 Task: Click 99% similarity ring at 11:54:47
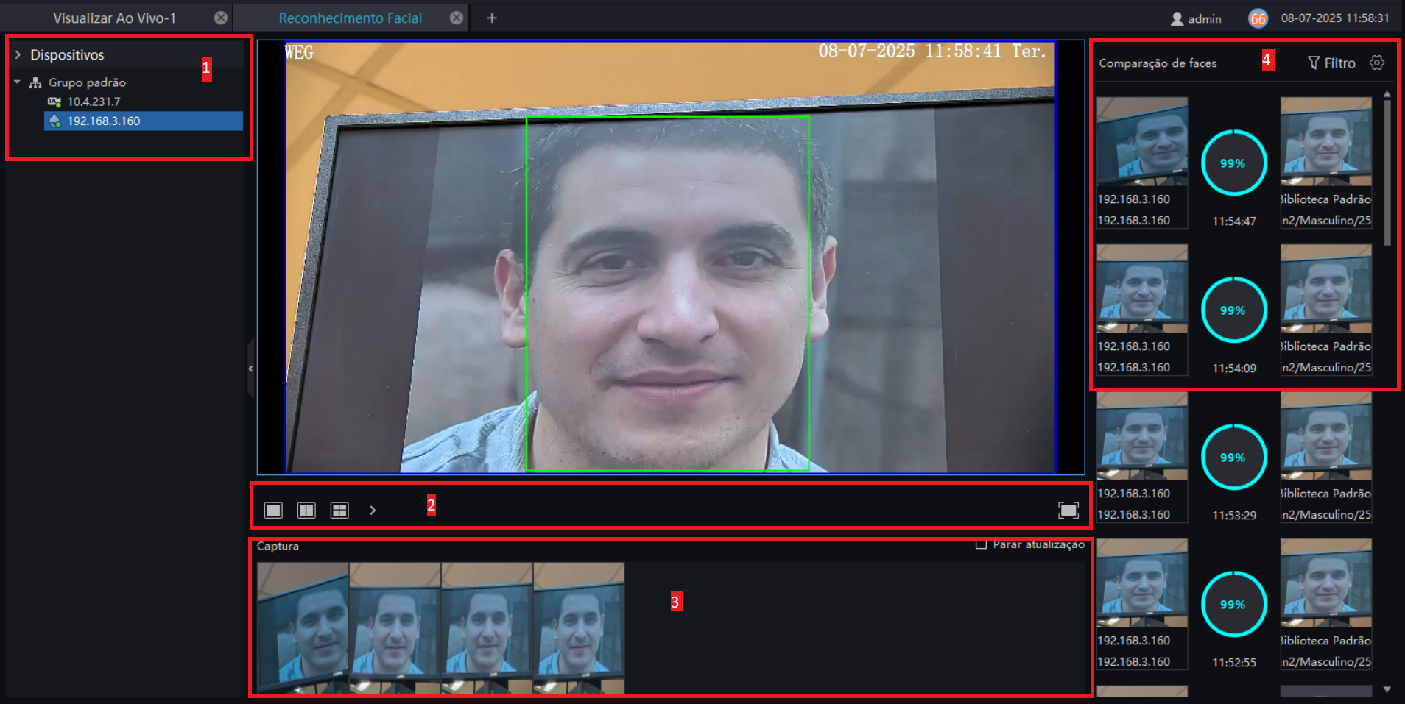coord(1233,163)
